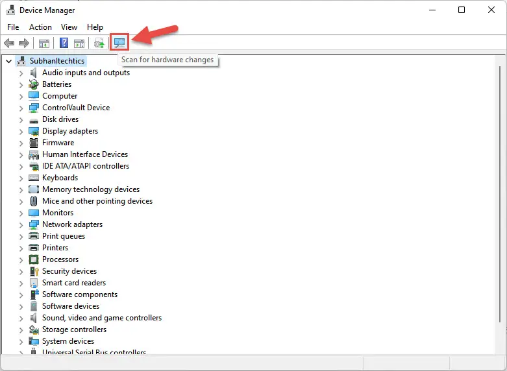Click the SubhanItechtics computer icon
Screen dimensions: 507x371
21,61
